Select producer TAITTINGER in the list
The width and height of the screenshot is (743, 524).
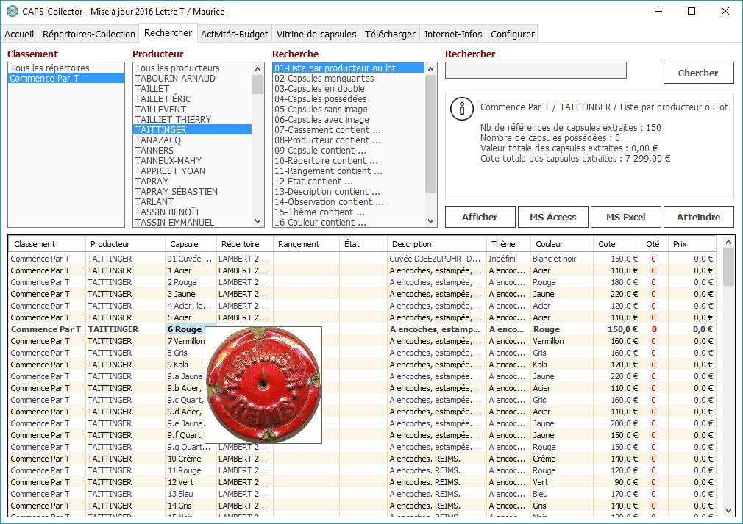pyautogui.click(x=193, y=129)
